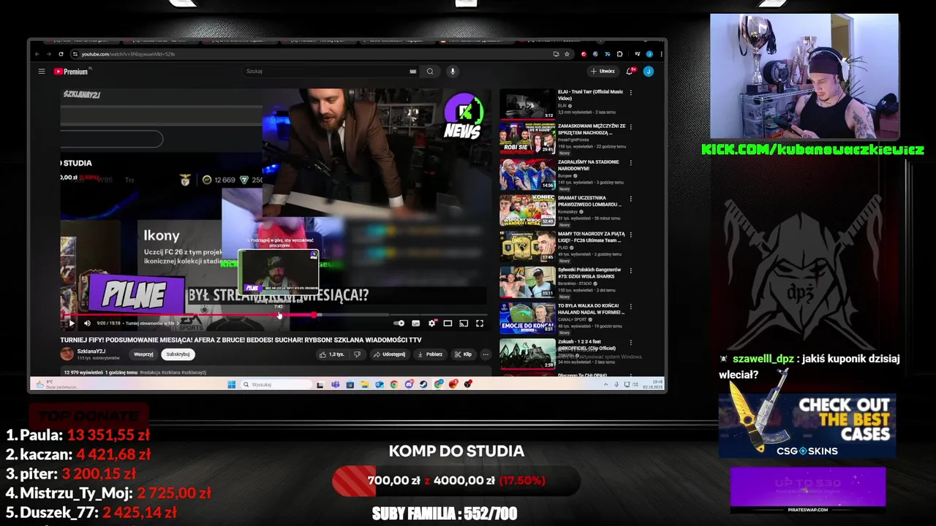This screenshot has height=526, width=936.
Task: Open more actions ellipsis below video
Action: [486, 354]
